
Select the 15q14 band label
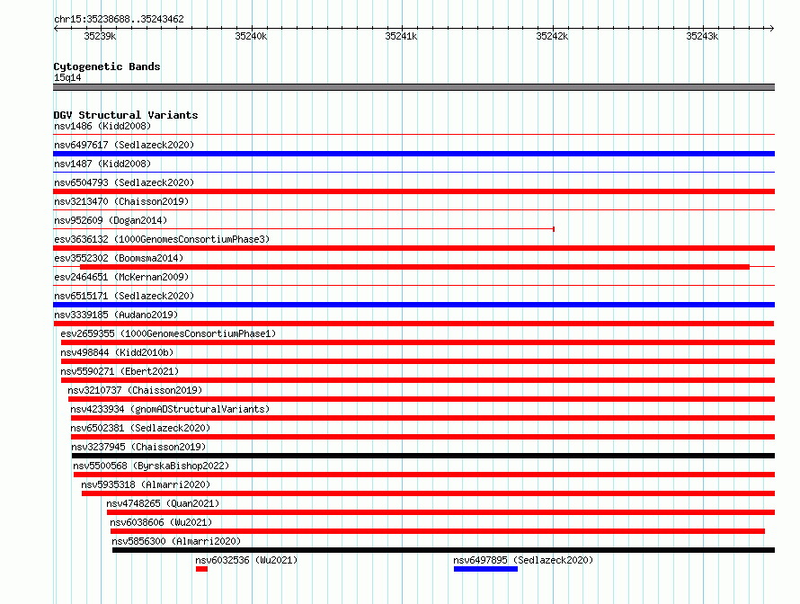click(x=67, y=77)
